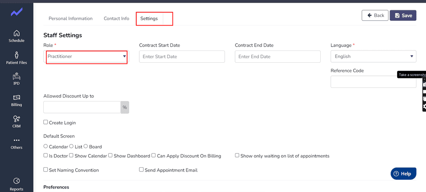Select the Calendar default screen radio
The width and height of the screenshot is (426, 192).
coord(45,146)
